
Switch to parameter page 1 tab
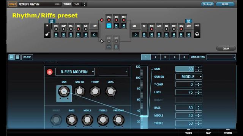(146, 57)
